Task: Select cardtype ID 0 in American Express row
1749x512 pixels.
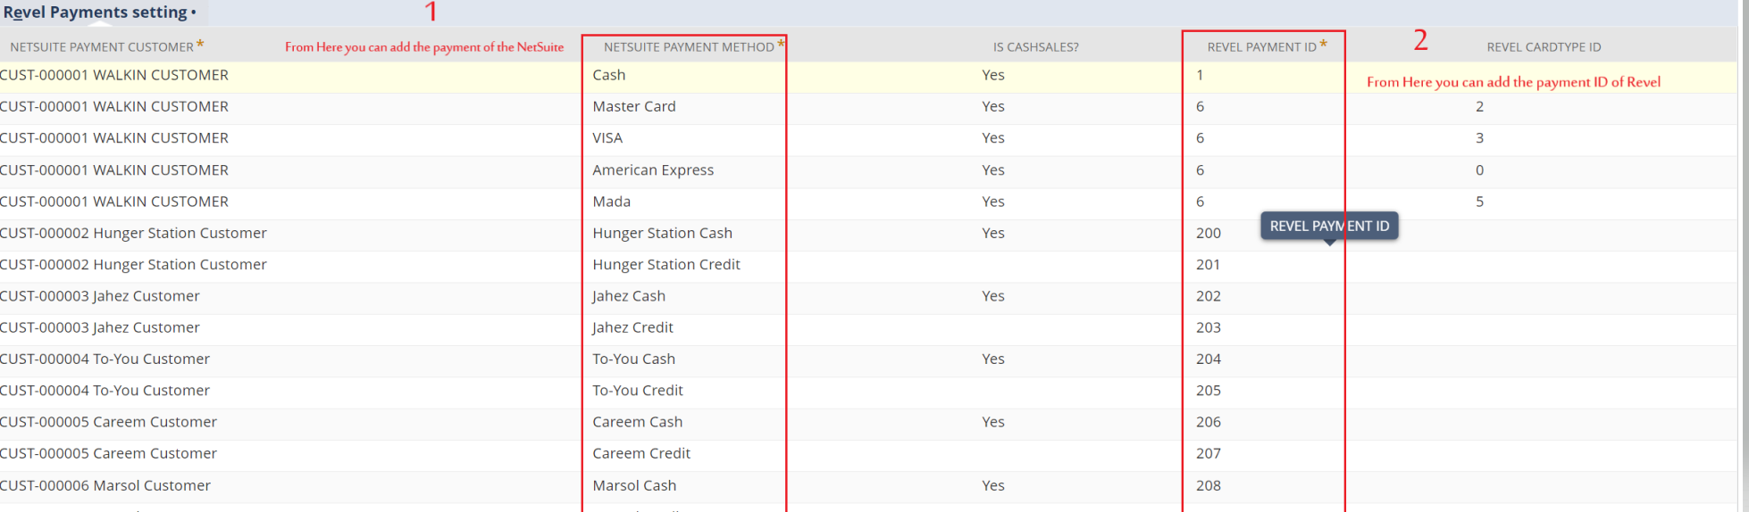Action: [1479, 170]
